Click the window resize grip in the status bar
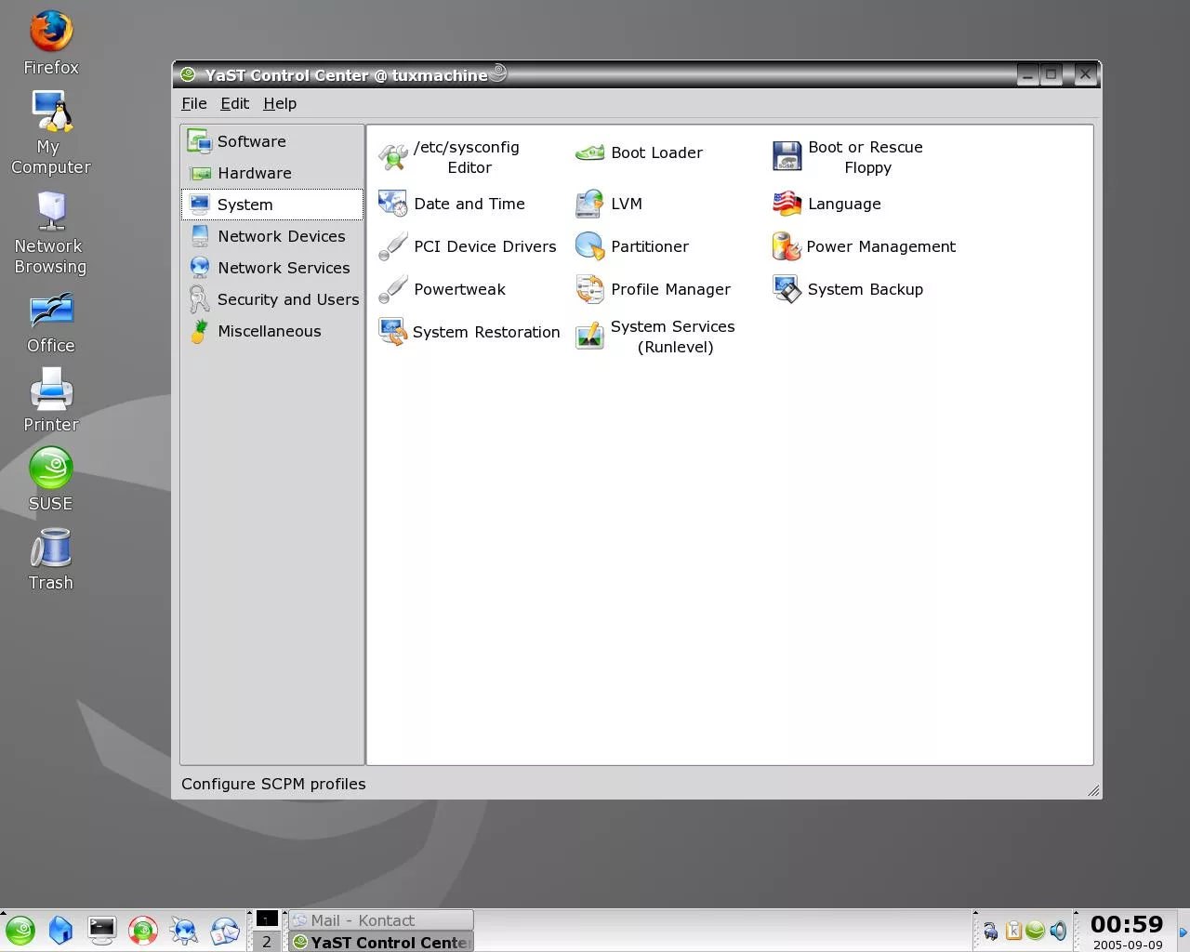Image resolution: width=1190 pixels, height=952 pixels. (x=1093, y=790)
